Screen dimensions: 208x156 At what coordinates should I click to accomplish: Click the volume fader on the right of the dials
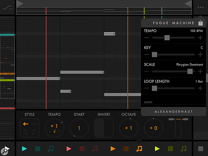pyautogui.click(x=178, y=128)
